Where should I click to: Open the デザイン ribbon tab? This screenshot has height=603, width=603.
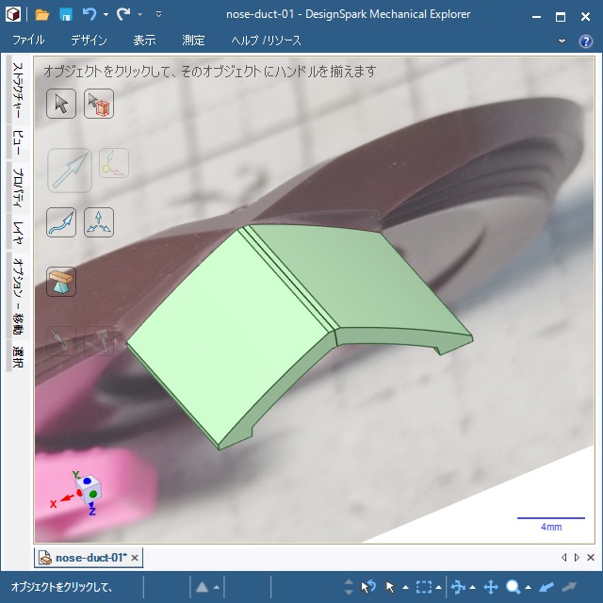(x=89, y=41)
